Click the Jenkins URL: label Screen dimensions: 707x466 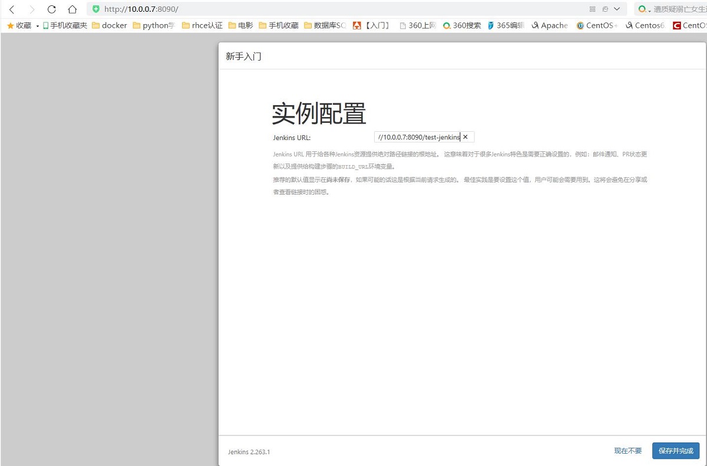pyautogui.click(x=292, y=138)
